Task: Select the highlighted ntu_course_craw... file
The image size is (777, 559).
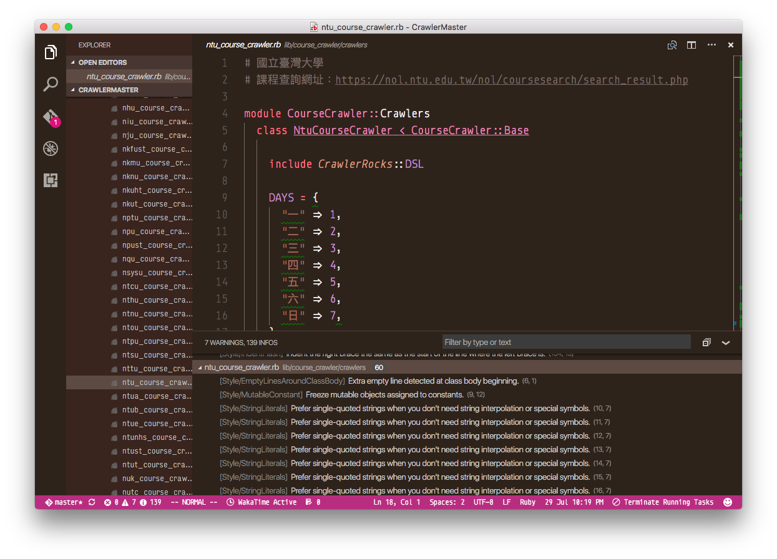Action: [x=129, y=382]
